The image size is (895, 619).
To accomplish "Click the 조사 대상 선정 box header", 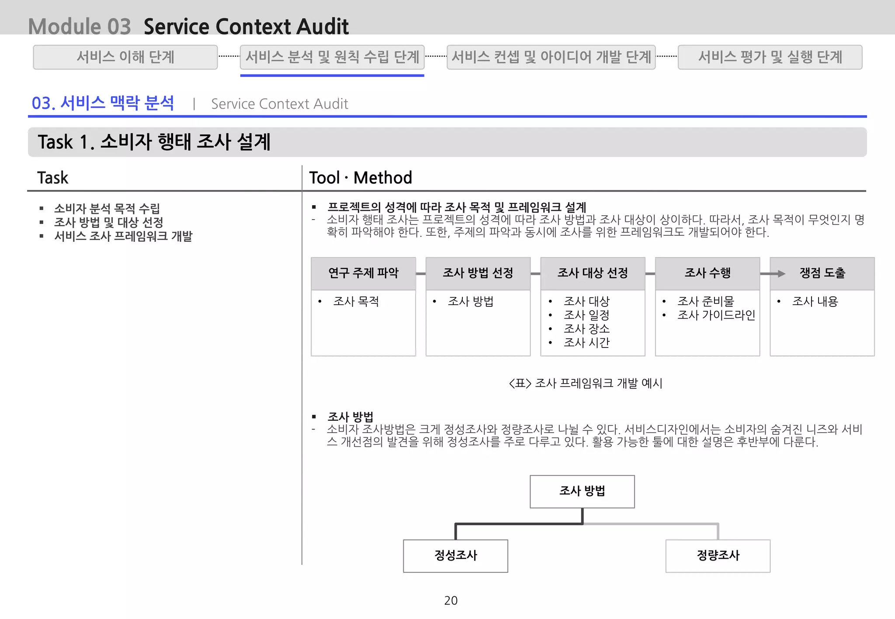I will tap(593, 273).
